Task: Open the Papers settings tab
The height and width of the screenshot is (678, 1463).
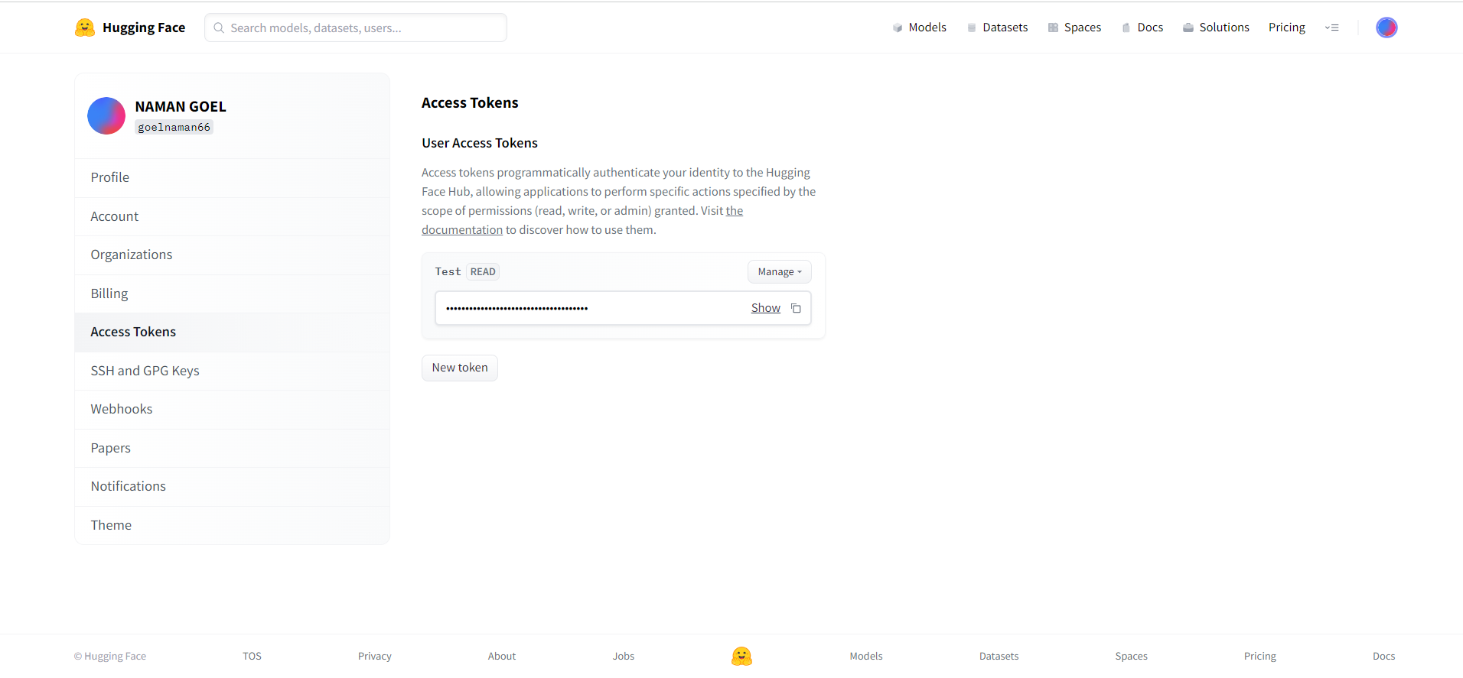Action: (x=233, y=448)
